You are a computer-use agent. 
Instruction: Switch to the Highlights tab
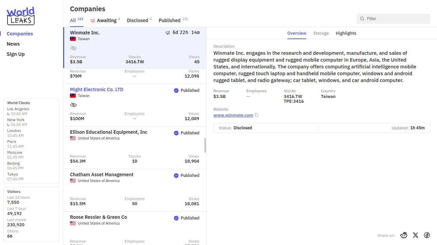pyautogui.click(x=346, y=33)
